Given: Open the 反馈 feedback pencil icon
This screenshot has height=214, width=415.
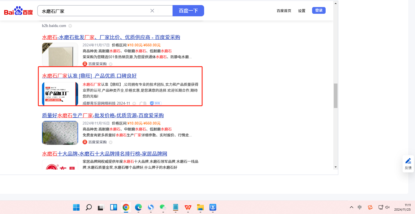Looking at the screenshot, I should [408, 161].
